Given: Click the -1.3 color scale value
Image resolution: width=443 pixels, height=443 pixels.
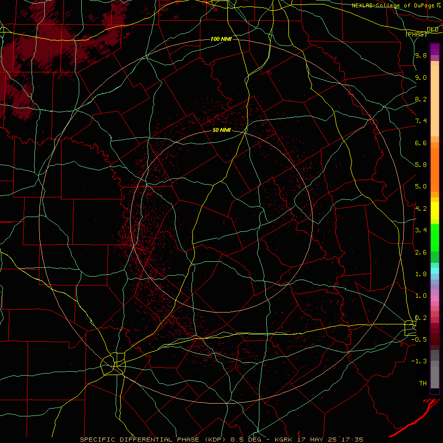Looking at the screenshot, I should tap(419, 361).
